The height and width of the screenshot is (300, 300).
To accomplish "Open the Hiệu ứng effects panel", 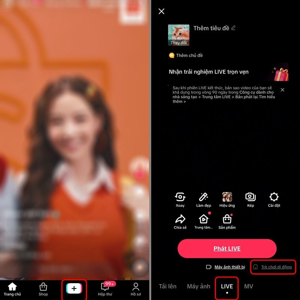I will 228,196.
